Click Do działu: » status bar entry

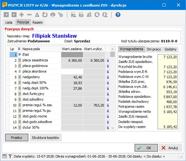pos(156,156)
